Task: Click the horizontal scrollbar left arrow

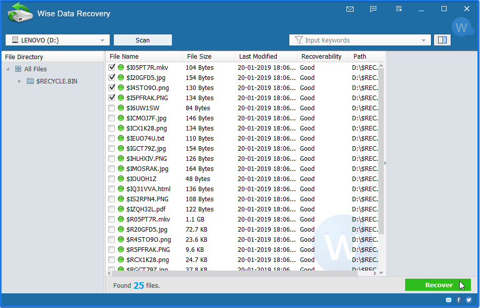Action: coord(109,273)
